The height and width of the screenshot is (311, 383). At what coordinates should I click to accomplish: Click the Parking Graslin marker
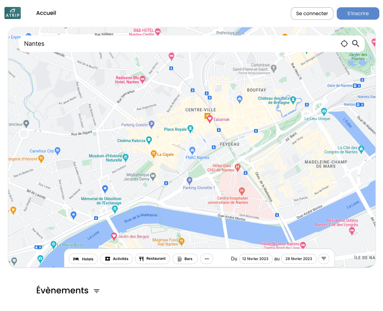[152, 124]
